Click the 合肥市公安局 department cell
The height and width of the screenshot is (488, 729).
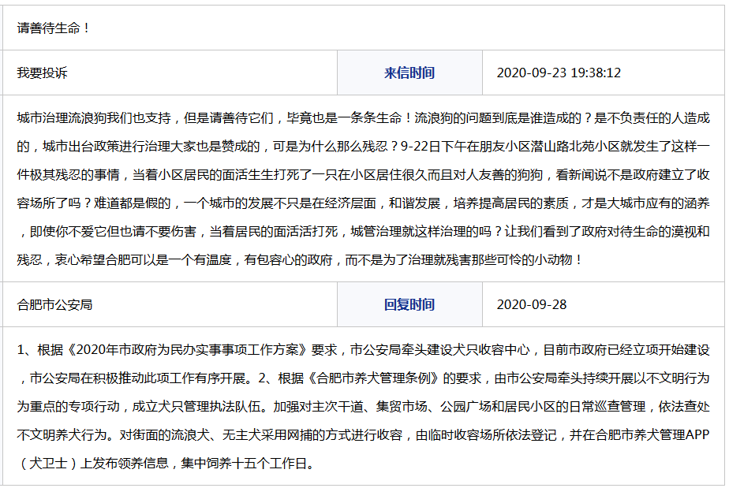pyautogui.click(x=170, y=304)
